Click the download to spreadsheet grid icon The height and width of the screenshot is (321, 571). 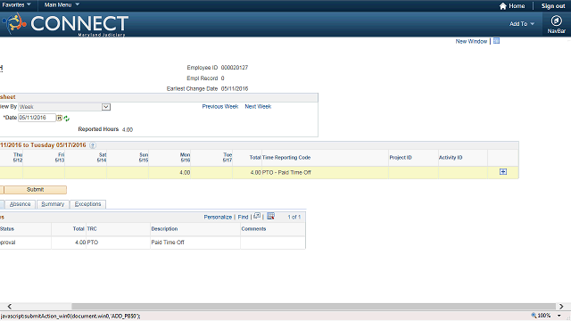[270, 216]
